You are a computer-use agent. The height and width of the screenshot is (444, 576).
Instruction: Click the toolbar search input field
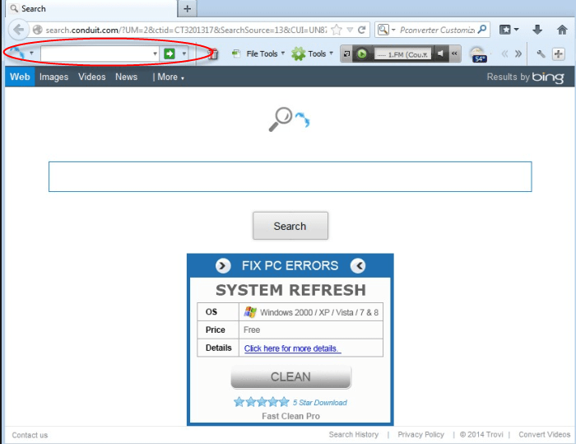tap(96, 54)
